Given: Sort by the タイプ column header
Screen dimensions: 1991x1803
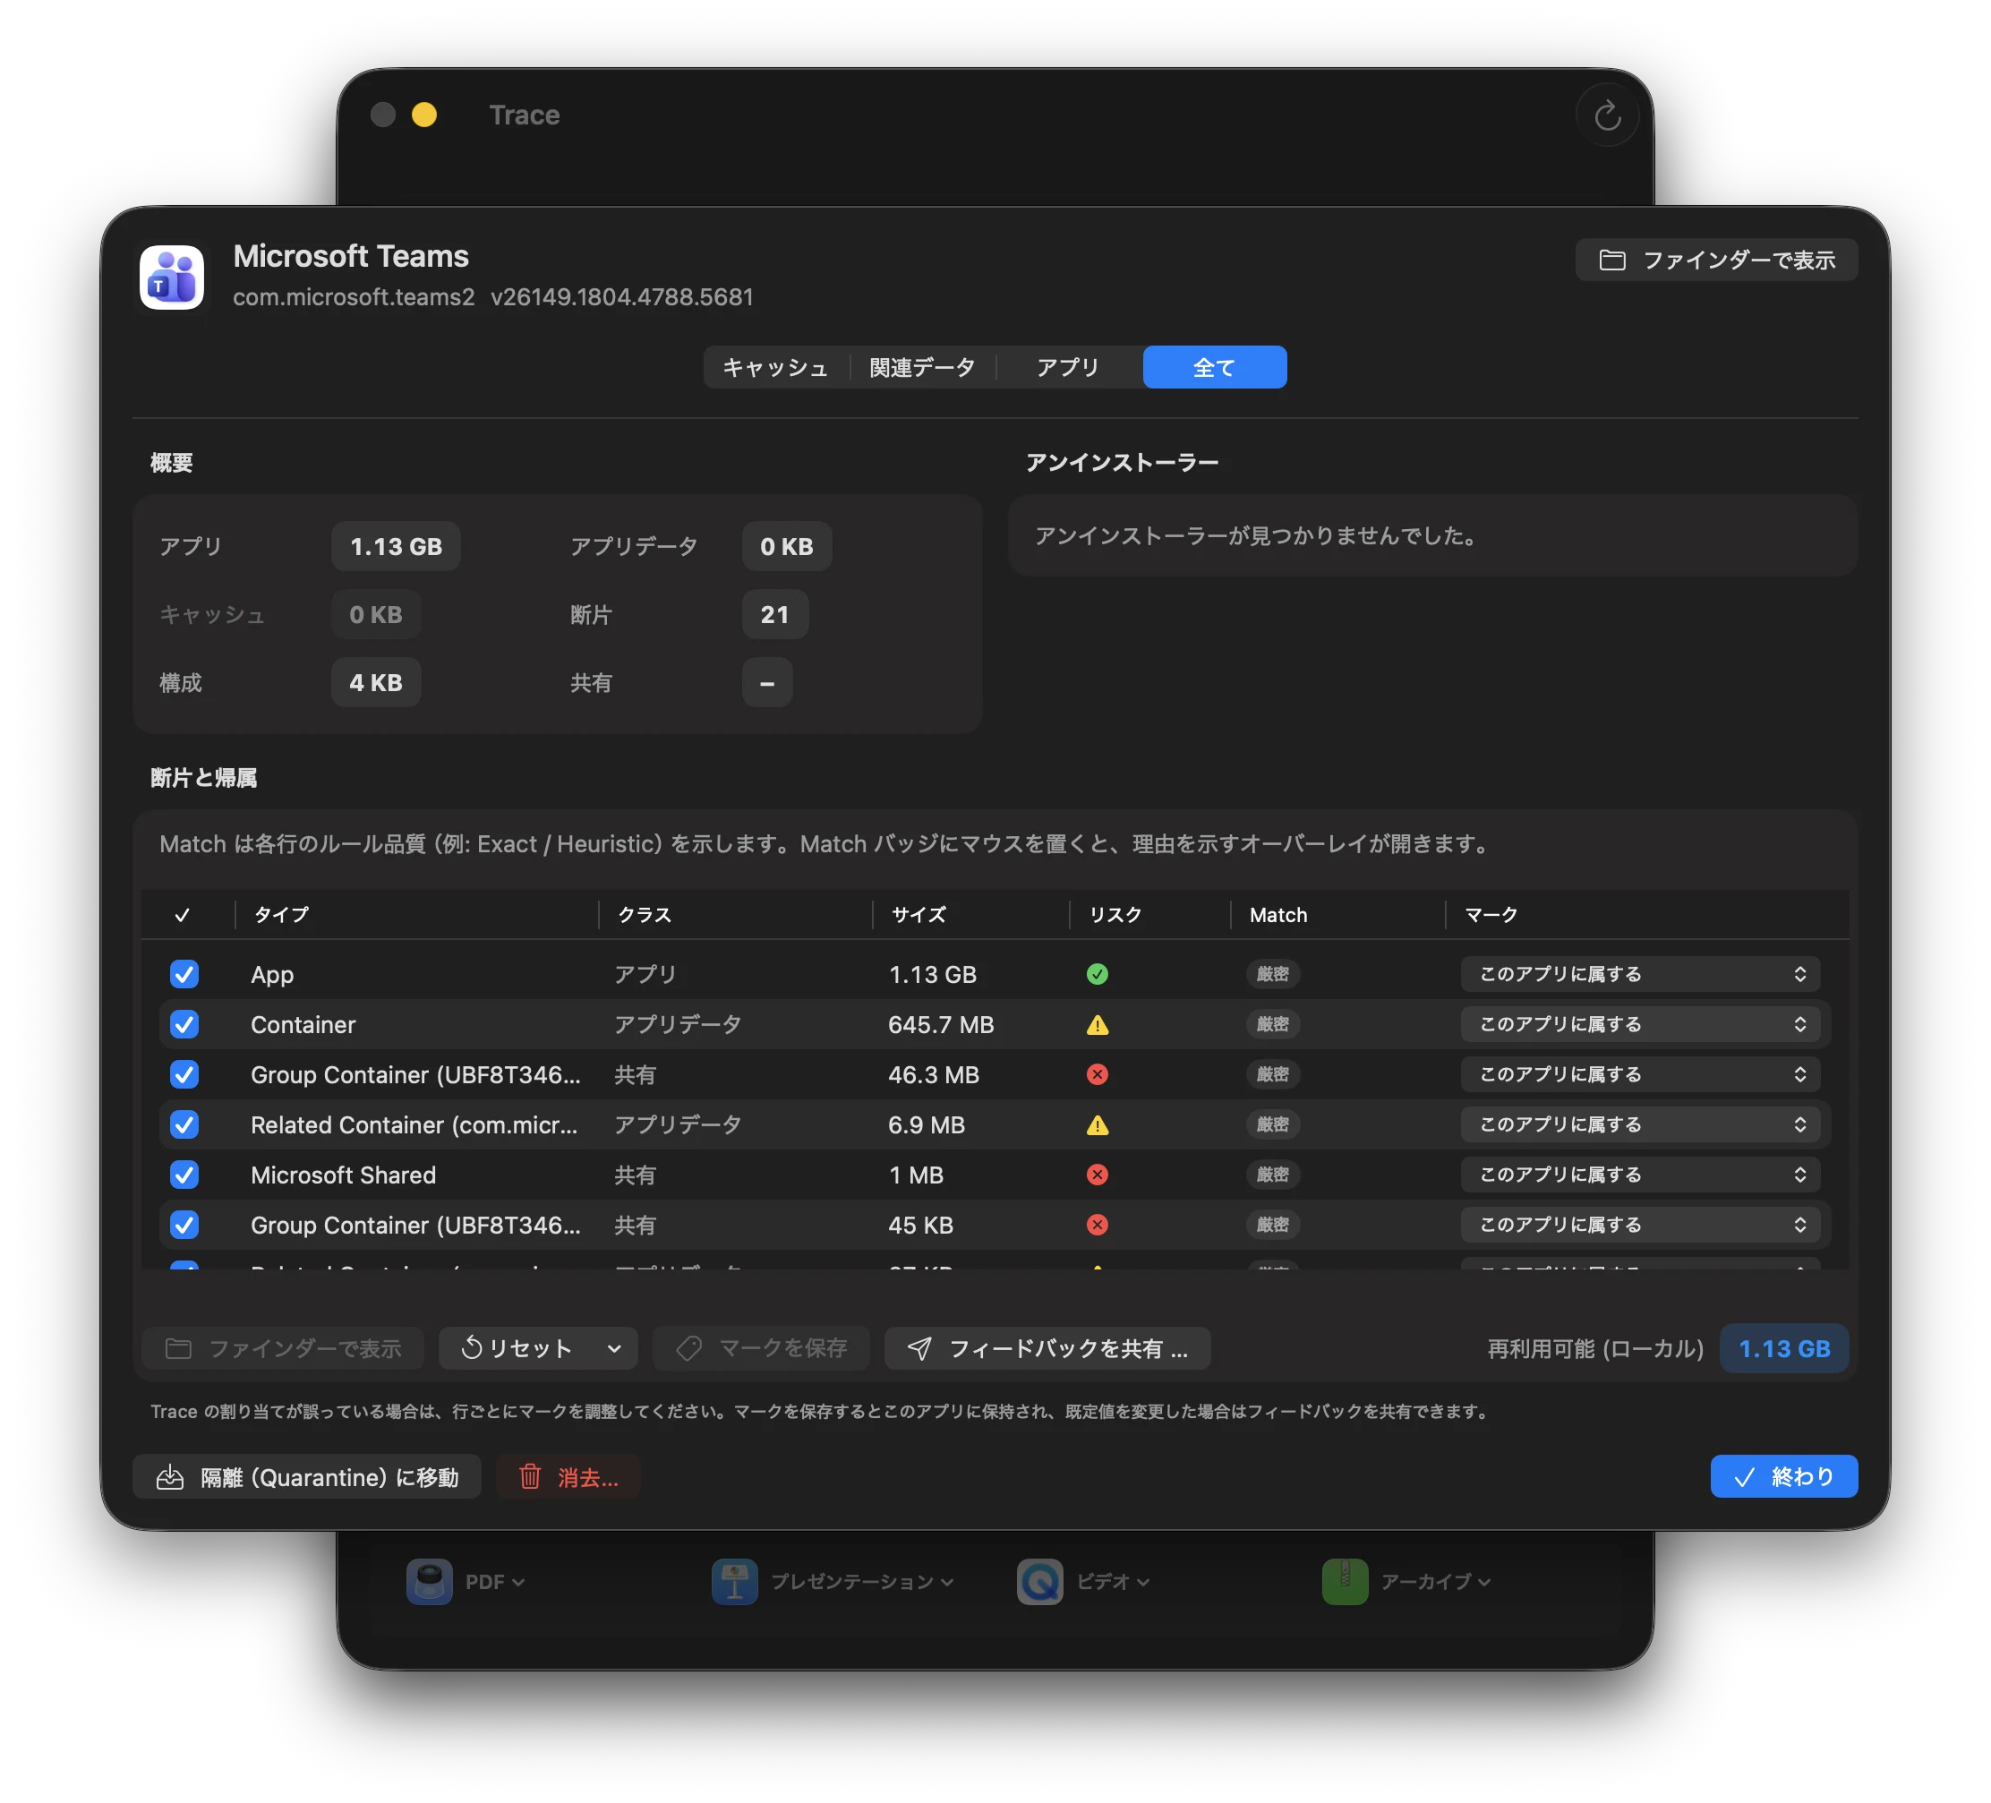Looking at the screenshot, I should pos(281,915).
